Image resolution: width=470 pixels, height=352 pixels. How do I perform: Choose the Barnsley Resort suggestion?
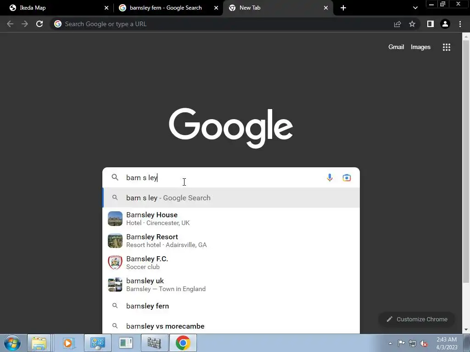click(x=231, y=241)
